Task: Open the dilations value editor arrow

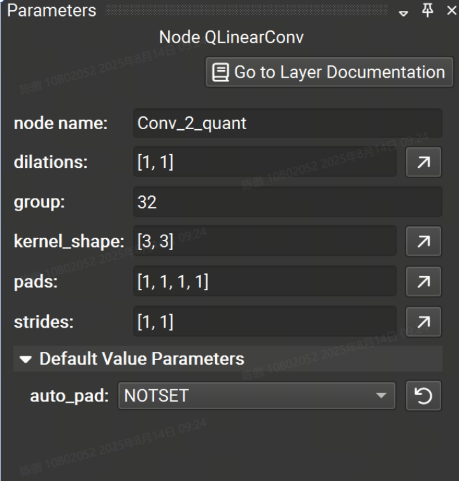Action: pos(423,163)
